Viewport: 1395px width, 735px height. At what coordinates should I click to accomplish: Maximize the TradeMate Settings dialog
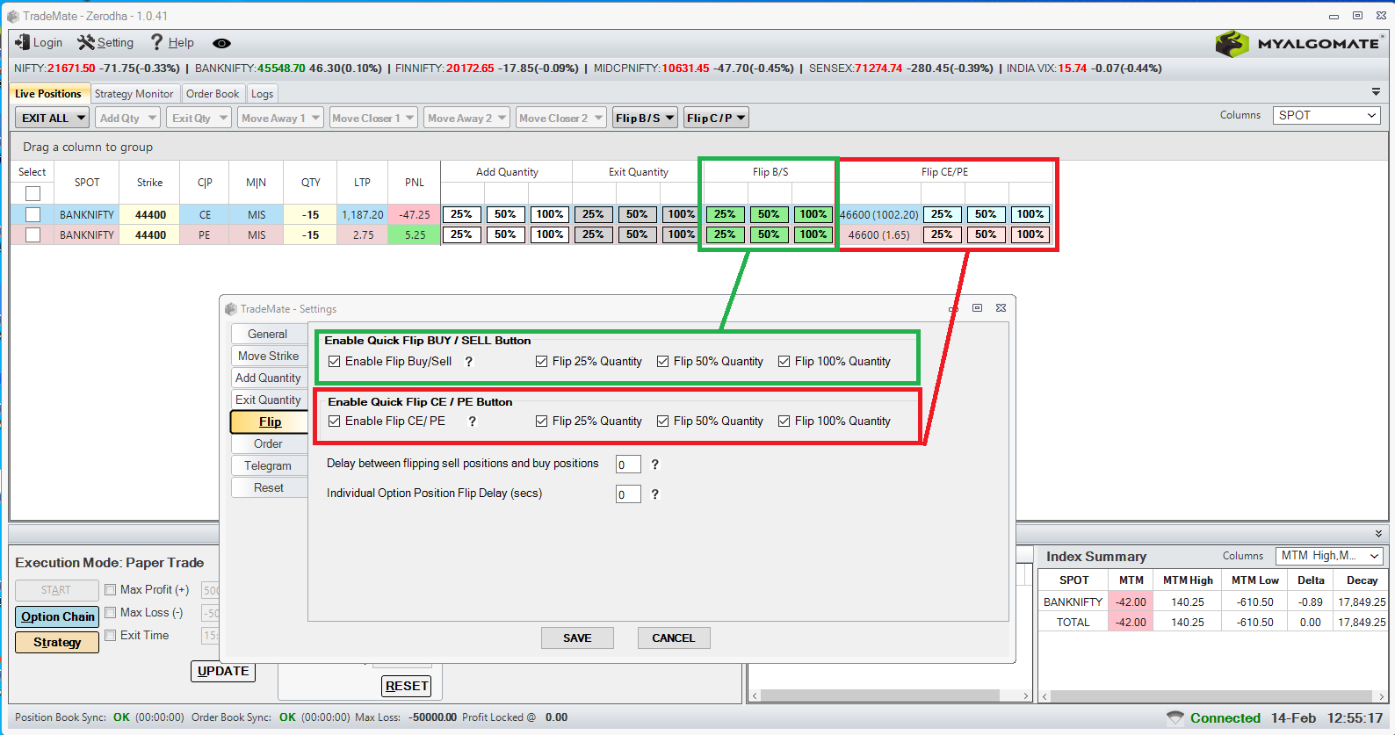click(x=977, y=308)
